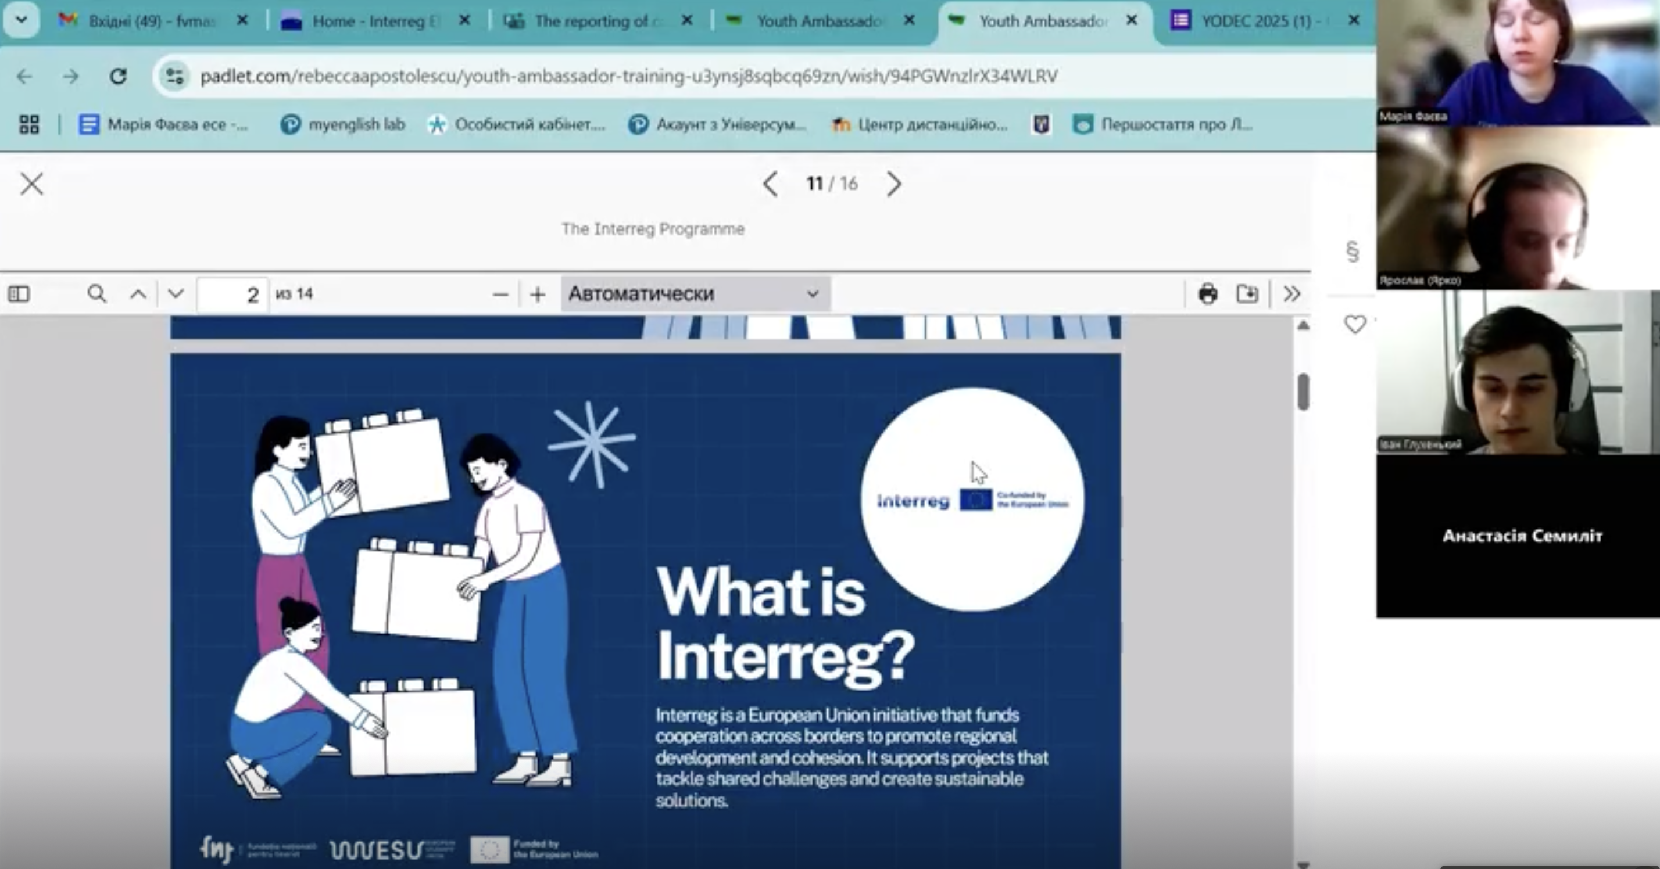Click PDF scrollbar down arrow

click(x=1303, y=864)
